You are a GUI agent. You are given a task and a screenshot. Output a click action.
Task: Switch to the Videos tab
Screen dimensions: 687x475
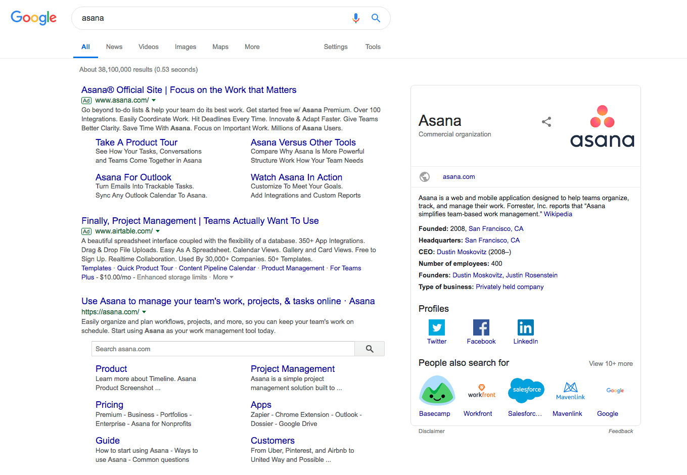pyautogui.click(x=149, y=47)
